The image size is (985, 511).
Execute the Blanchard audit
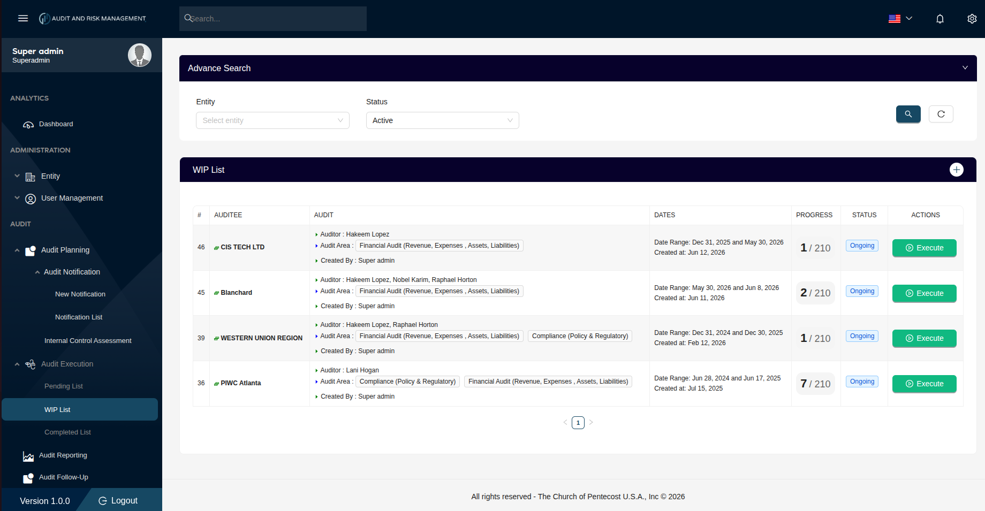pyautogui.click(x=925, y=293)
